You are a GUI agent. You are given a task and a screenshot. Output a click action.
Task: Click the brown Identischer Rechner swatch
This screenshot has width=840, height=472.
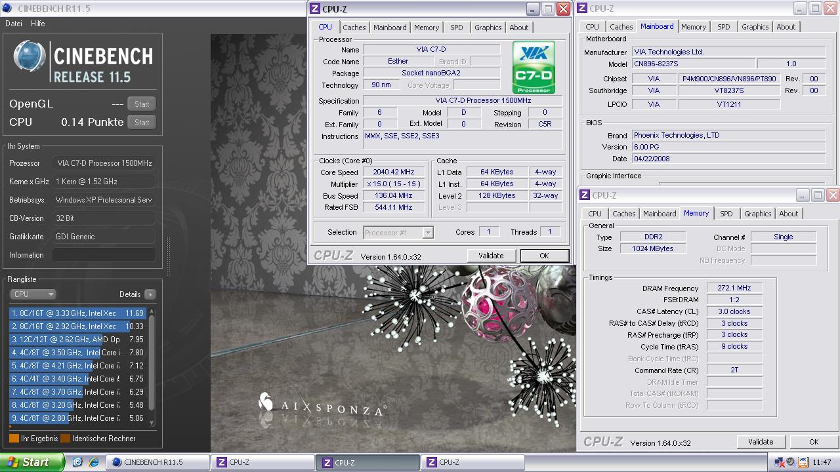[x=65, y=439]
